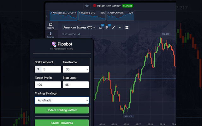Open the Trading sidebar section
The height and width of the screenshot is (126, 202).
(x=50, y=26)
